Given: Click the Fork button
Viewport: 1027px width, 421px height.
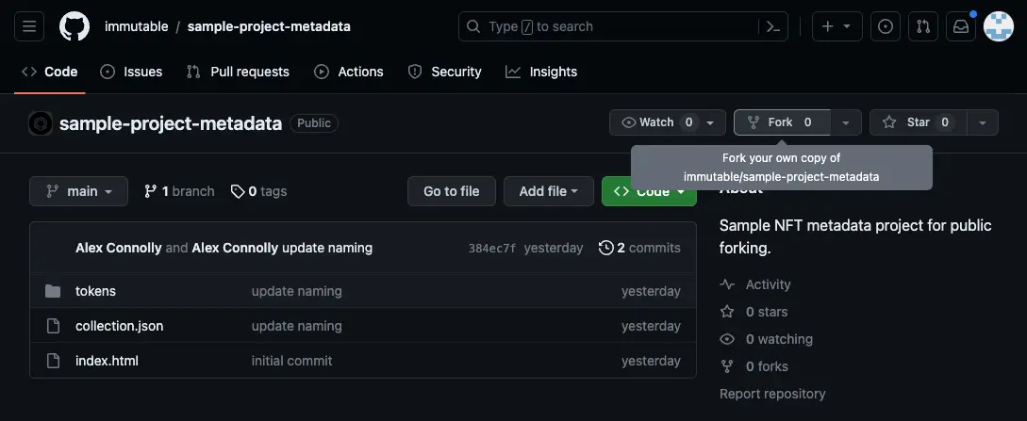Looking at the screenshot, I should (x=782, y=122).
